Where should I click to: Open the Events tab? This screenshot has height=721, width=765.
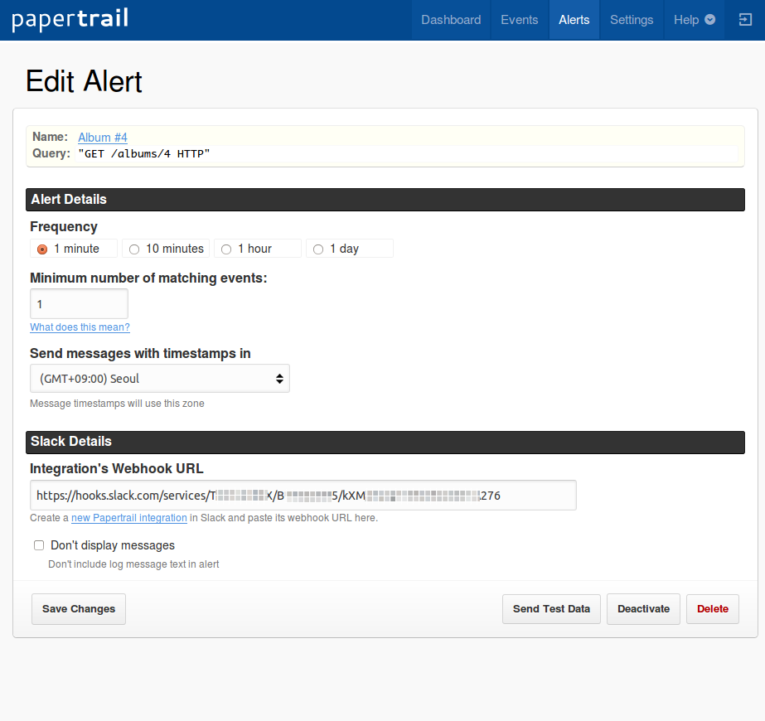tap(519, 20)
